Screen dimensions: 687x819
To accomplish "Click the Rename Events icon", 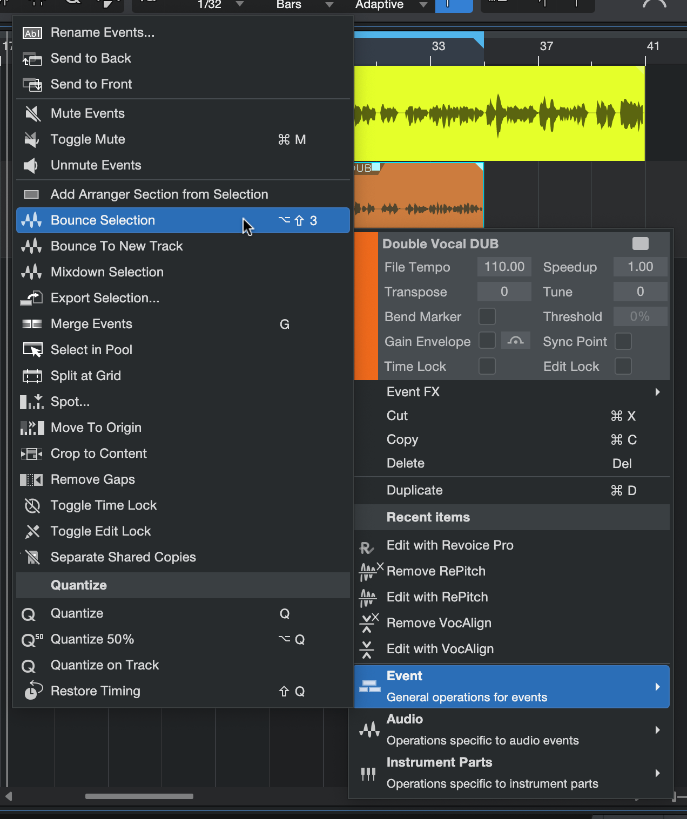I will pos(32,33).
